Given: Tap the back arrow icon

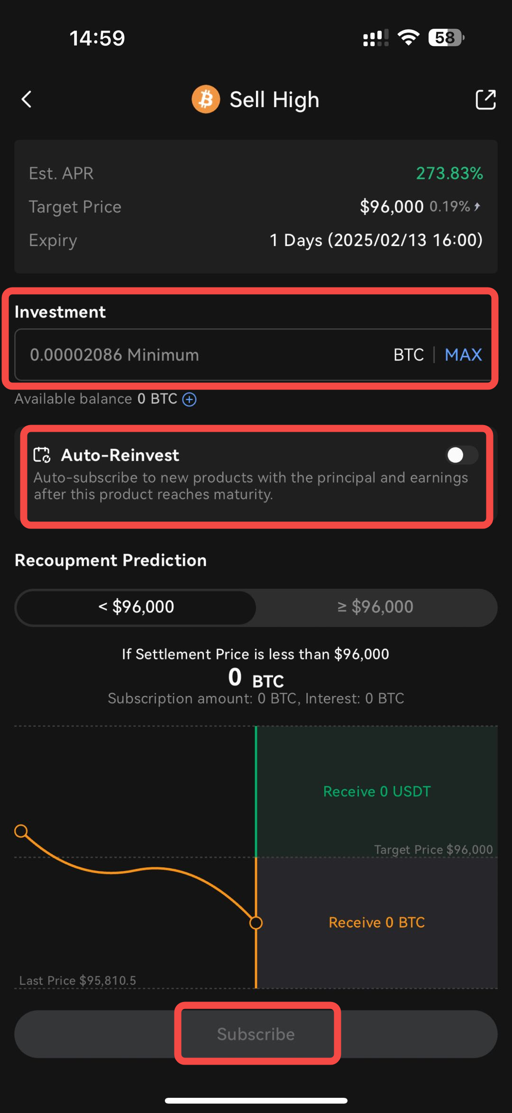Looking at the screenshot, I should pyautogui.click(x=27, y=100).
